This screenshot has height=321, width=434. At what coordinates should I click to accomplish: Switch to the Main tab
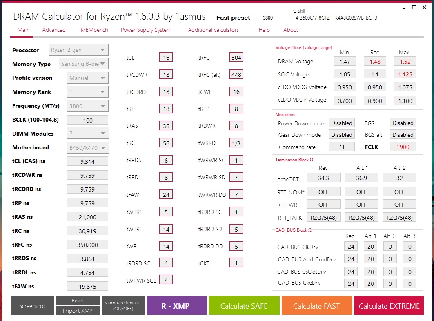24,30
